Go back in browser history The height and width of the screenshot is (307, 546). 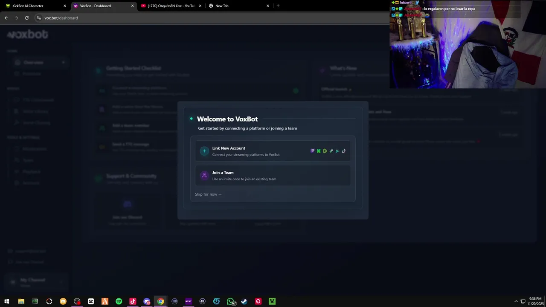pos(6,18)
